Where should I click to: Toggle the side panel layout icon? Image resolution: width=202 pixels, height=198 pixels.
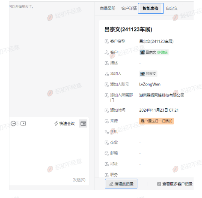click(x=83, y=123)
